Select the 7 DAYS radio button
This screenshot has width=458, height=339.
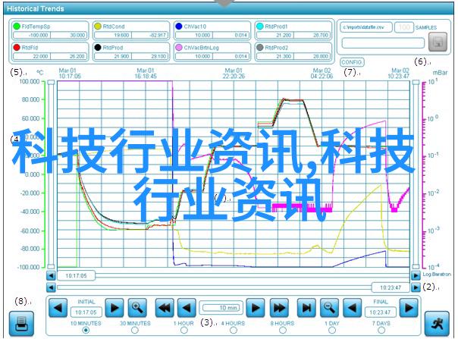(381, 331)
